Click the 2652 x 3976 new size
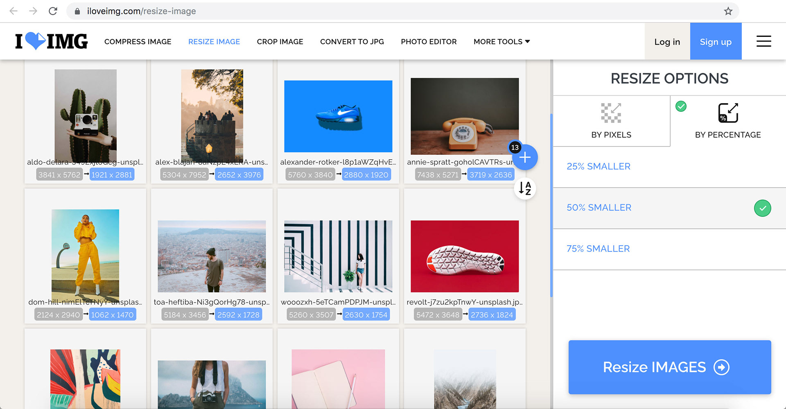The width and height of the screenshot is (786, 409). [x=239, y=175]
